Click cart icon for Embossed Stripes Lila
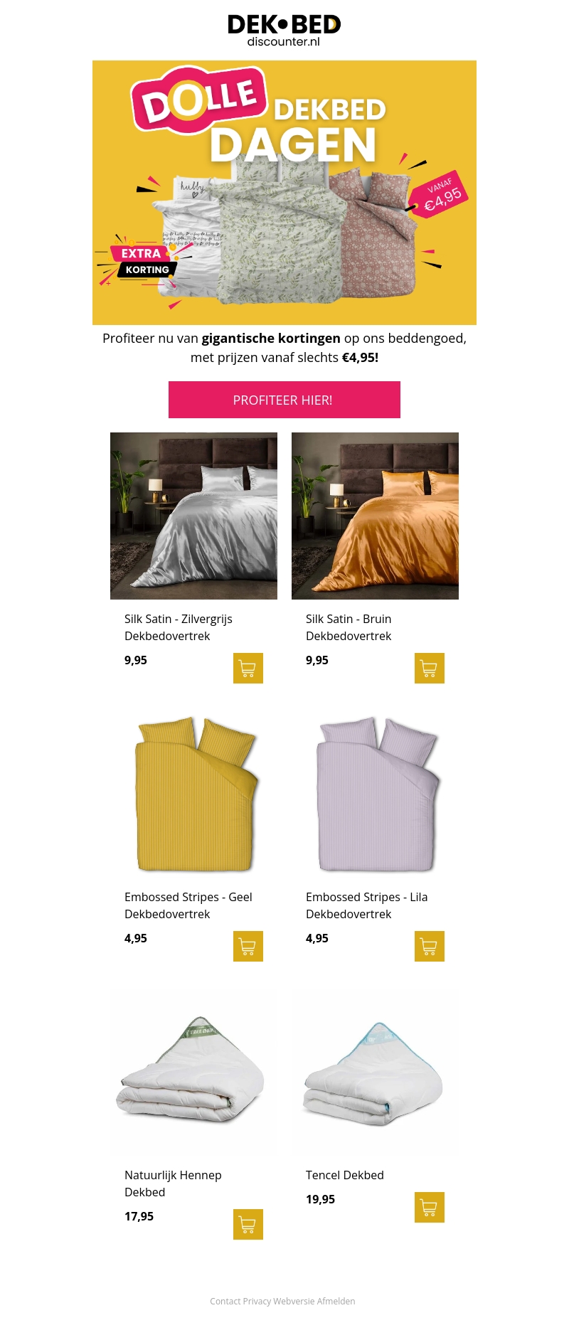The image size is (569, 1335). coord(430,946)
